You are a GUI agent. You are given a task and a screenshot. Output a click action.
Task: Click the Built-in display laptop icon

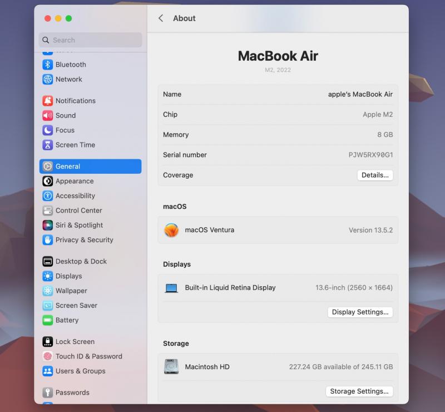pos(171,288)
